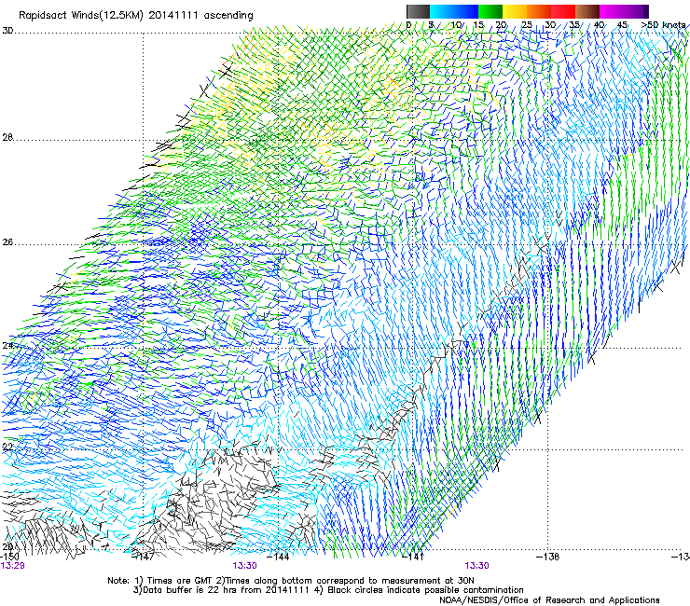Click the NOAA/NESDIS Office of Research credit

tap(549, 599)
